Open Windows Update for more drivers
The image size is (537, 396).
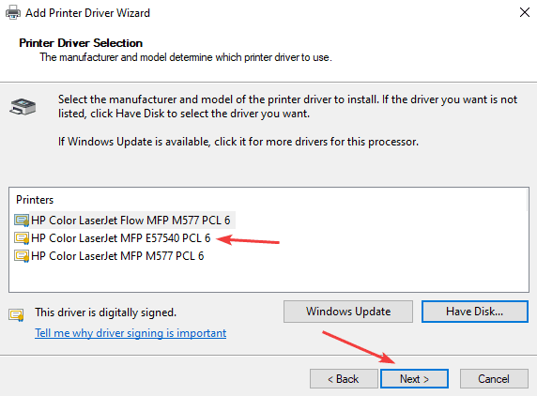348,312
